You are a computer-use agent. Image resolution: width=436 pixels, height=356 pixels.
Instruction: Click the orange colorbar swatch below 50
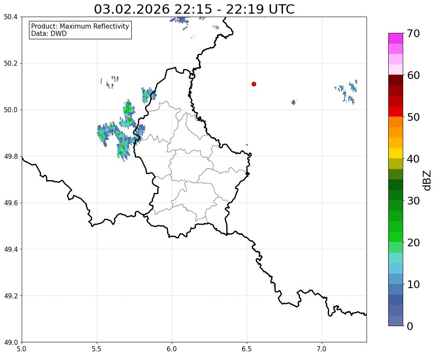tap(396, 122)
